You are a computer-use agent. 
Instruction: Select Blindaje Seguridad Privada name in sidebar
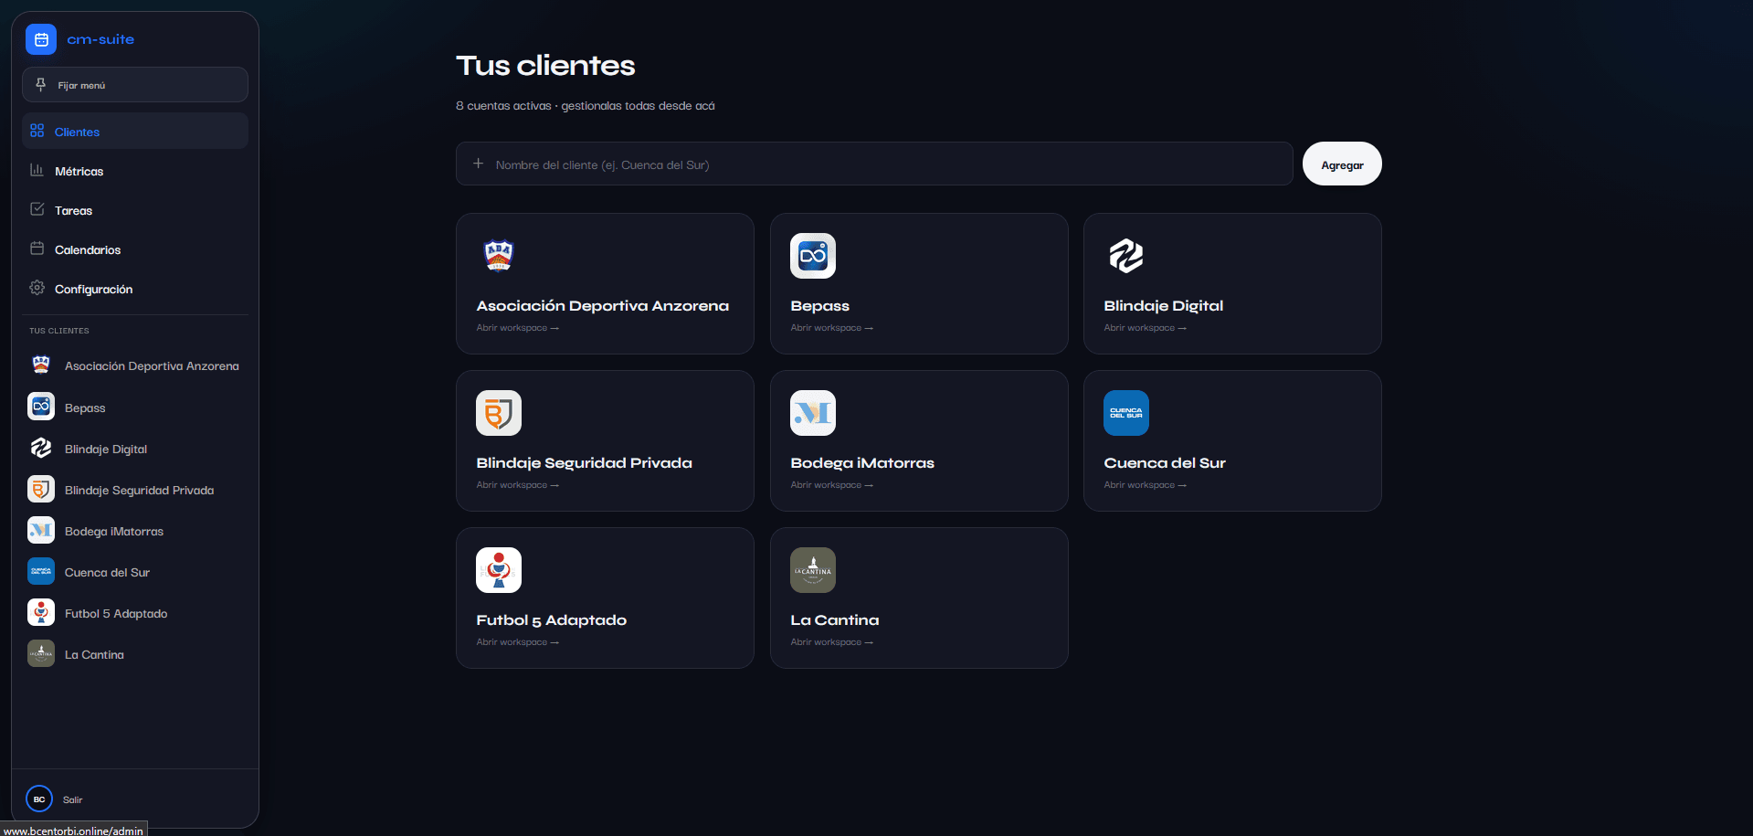tap(139, 490)
